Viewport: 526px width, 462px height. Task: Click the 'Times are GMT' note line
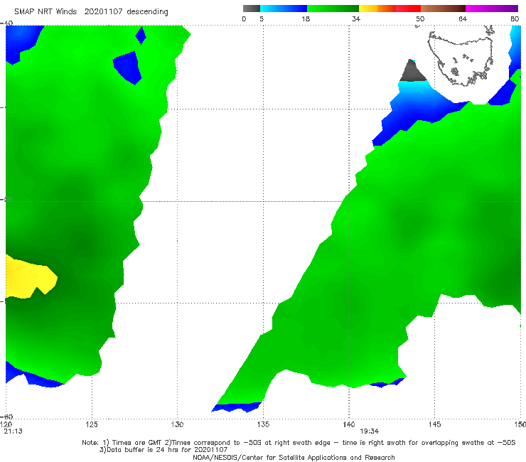(299, 443)
